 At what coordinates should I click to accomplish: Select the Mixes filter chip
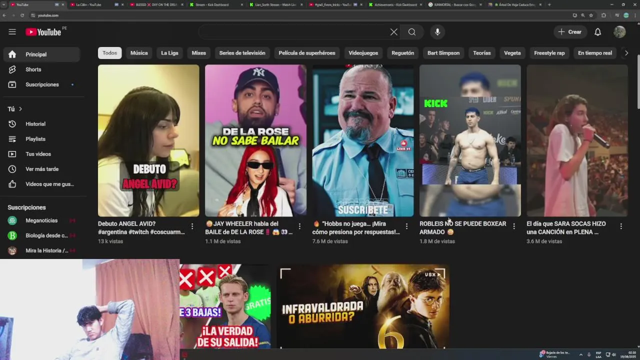198,53
